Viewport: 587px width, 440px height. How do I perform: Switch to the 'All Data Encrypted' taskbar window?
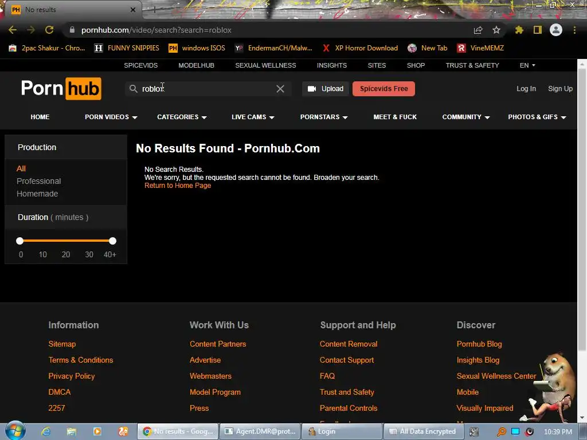tap(424, 431)
